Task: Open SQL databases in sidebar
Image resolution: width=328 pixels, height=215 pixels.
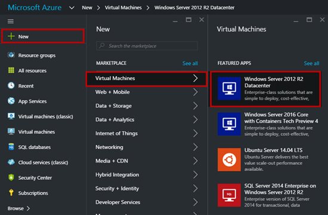Action: (35, 147)
